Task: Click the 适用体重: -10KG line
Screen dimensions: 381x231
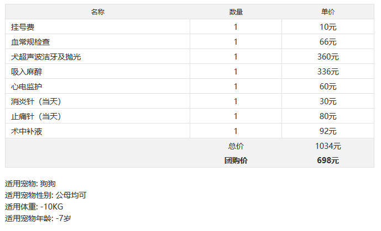Action: click(x=34, y=207)
